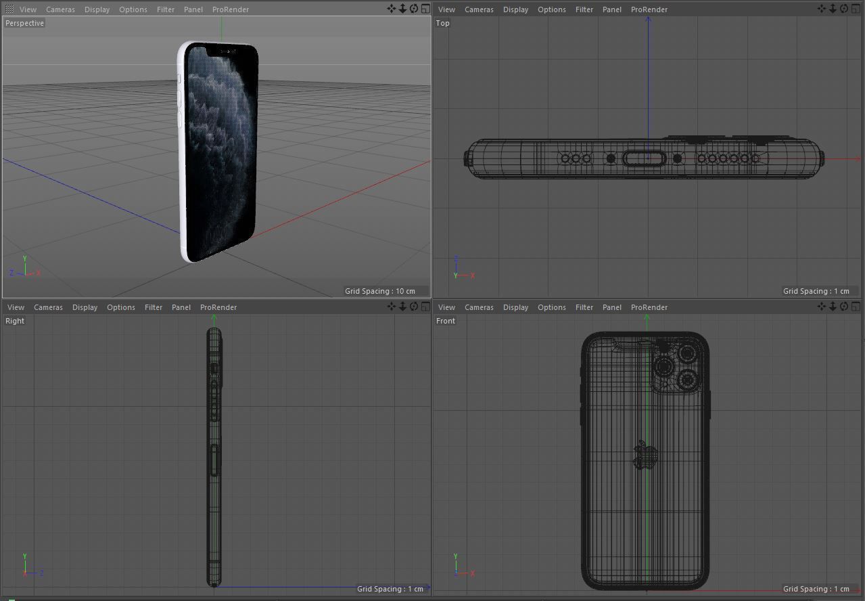The image size is (865, 601).
Task: Open View menu in Front viewport
Action: 446,307
